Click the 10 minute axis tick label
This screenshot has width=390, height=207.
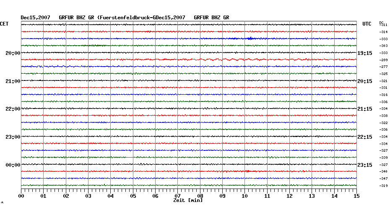[245, 196]
